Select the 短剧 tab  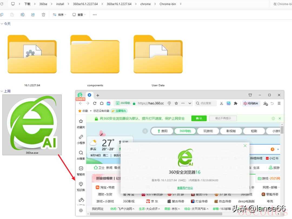click(254, 131)
